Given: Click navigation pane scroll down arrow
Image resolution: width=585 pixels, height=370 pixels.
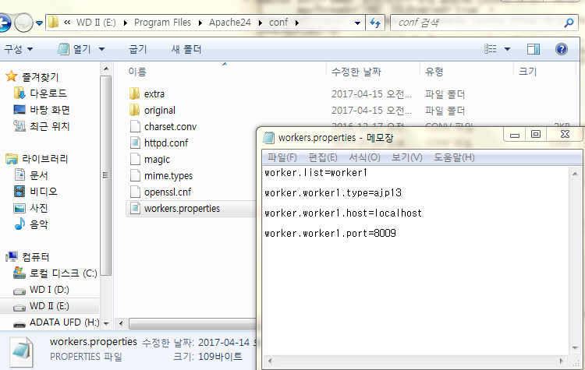Looking at the screenshot, I should 106,323.
